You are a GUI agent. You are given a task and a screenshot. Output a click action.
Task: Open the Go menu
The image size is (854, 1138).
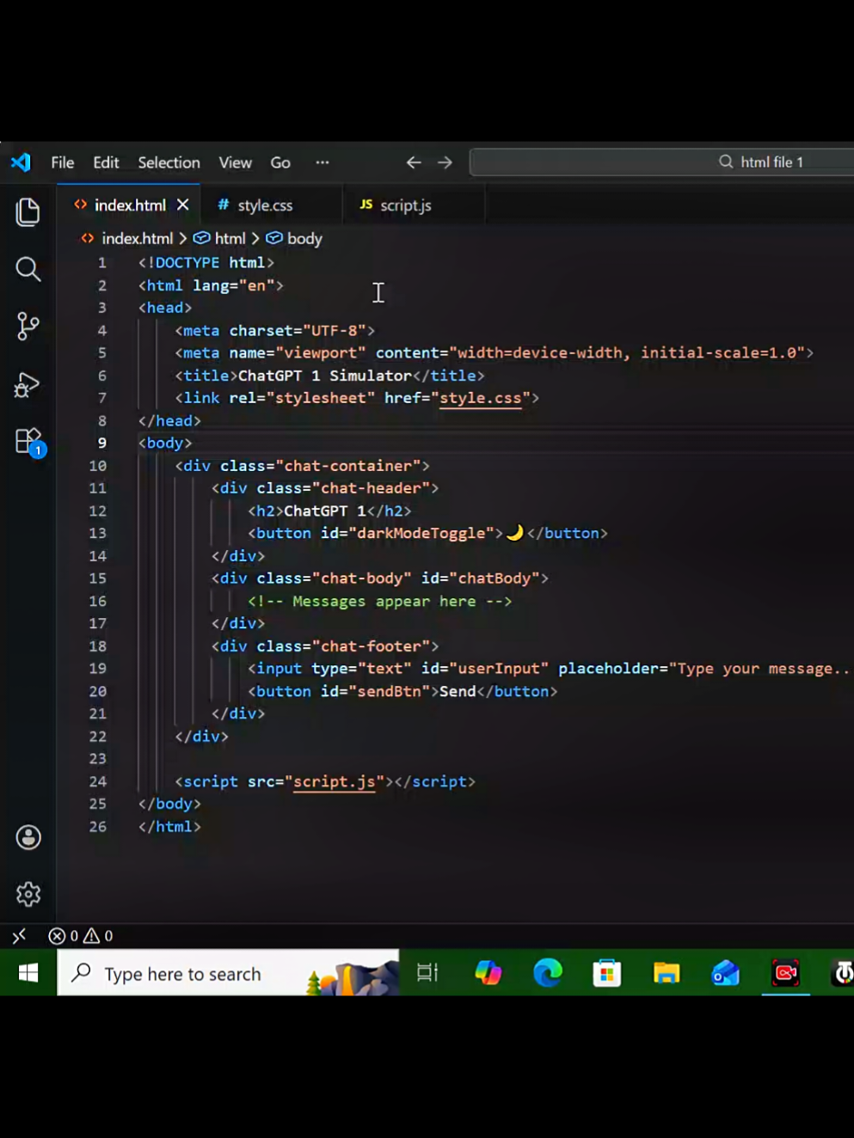click(280, 162)
